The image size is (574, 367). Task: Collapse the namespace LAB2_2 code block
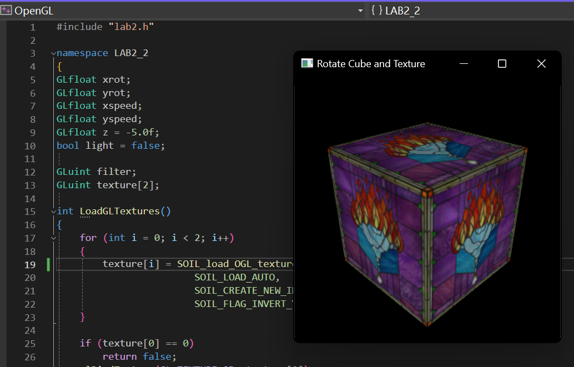[x=53, y=53]
